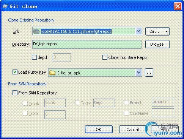Click From SVN Repository group title
This screenshot has width=184, height=139.
(27, 84)
